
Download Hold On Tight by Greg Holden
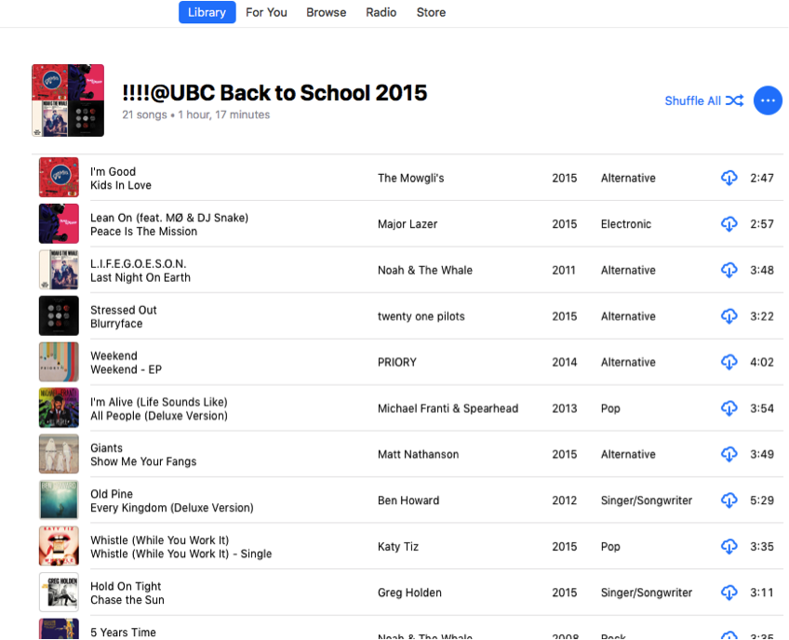[729, 593]
